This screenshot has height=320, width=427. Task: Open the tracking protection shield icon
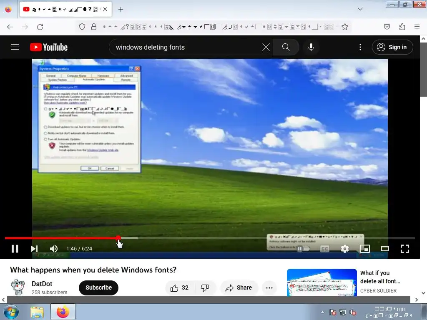(82, 27)
